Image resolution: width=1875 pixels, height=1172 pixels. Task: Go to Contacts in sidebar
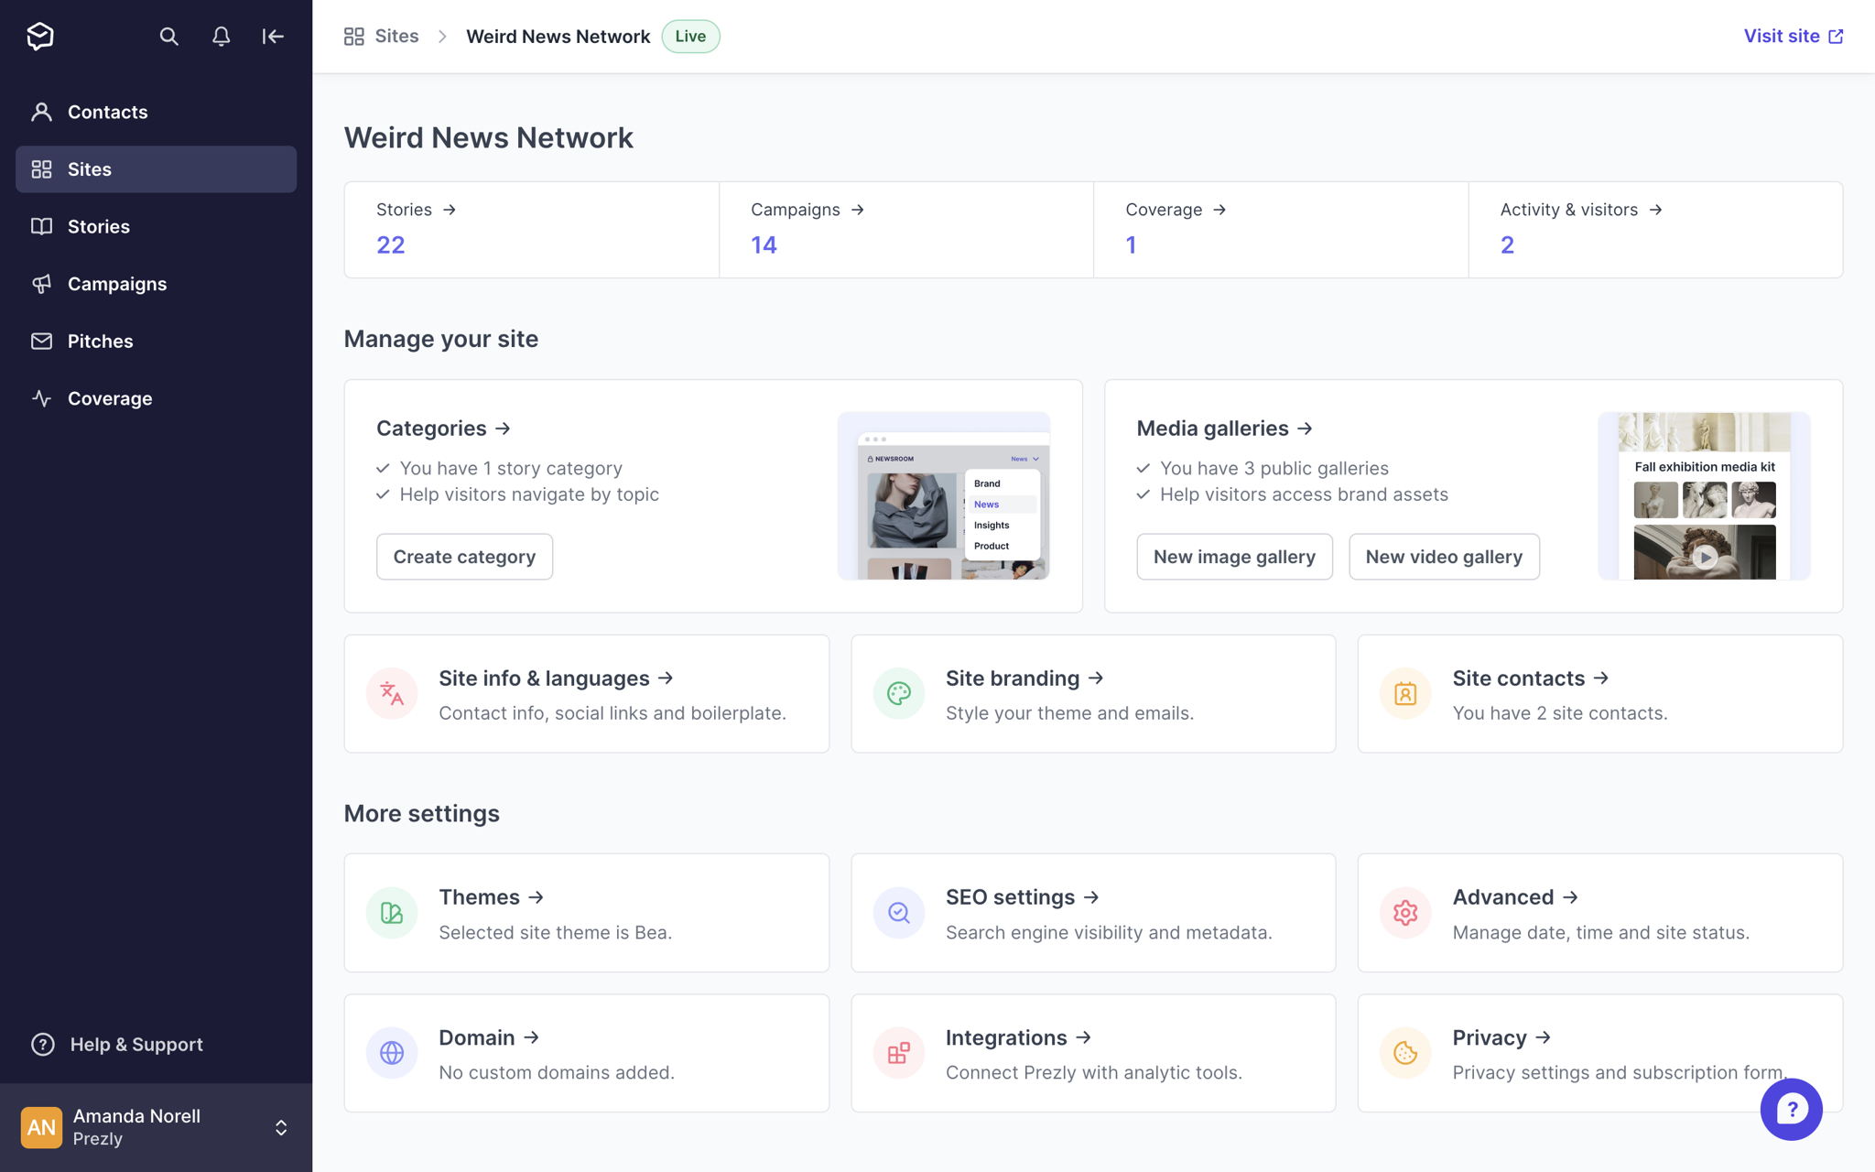[156, 112]
